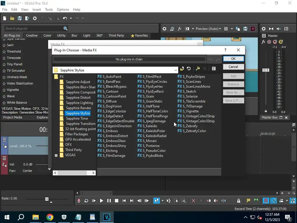The image size is (297, 223).
Task: Create new folder in Plug-In Chooser
Action: (x=198, y=69)
